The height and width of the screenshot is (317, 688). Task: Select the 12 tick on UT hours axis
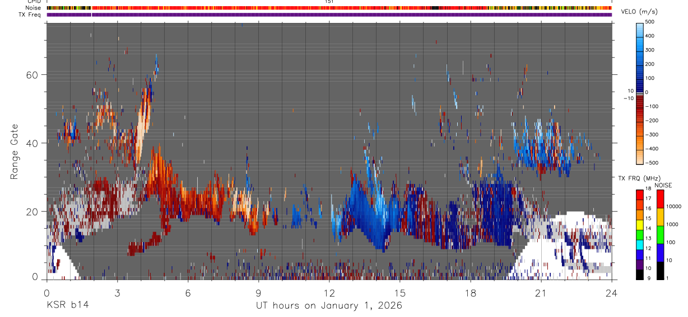click(329, 292)
